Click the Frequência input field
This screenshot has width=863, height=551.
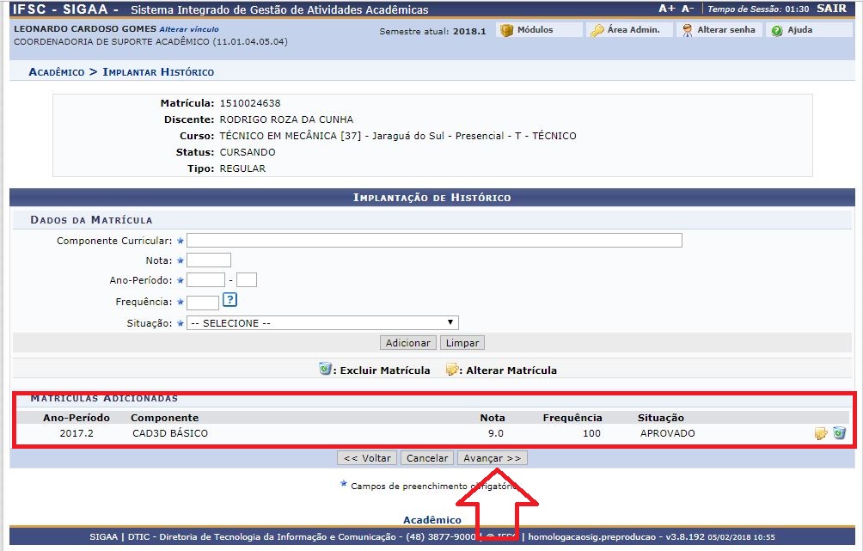click(x=203, y=303)
